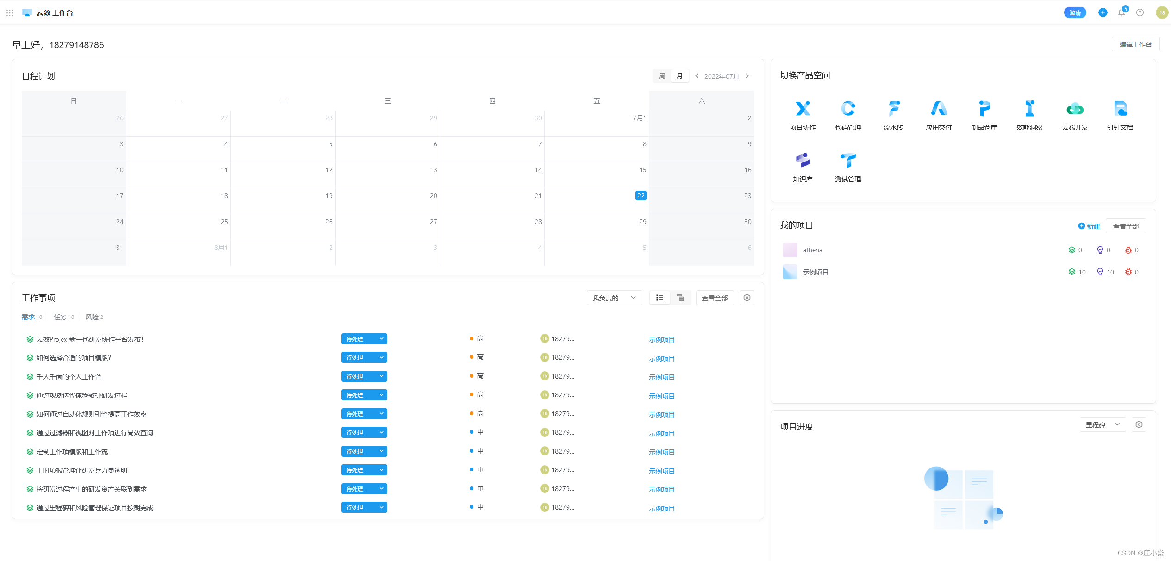Open work items settings gear icon
Screen dimensions: 1171x561
pos(747,298)
